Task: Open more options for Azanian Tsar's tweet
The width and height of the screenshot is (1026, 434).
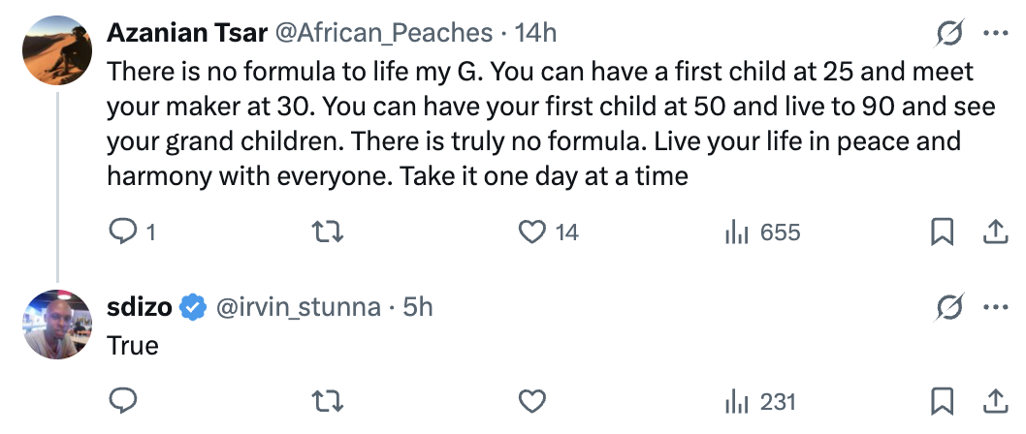Action: pos(995,34)
